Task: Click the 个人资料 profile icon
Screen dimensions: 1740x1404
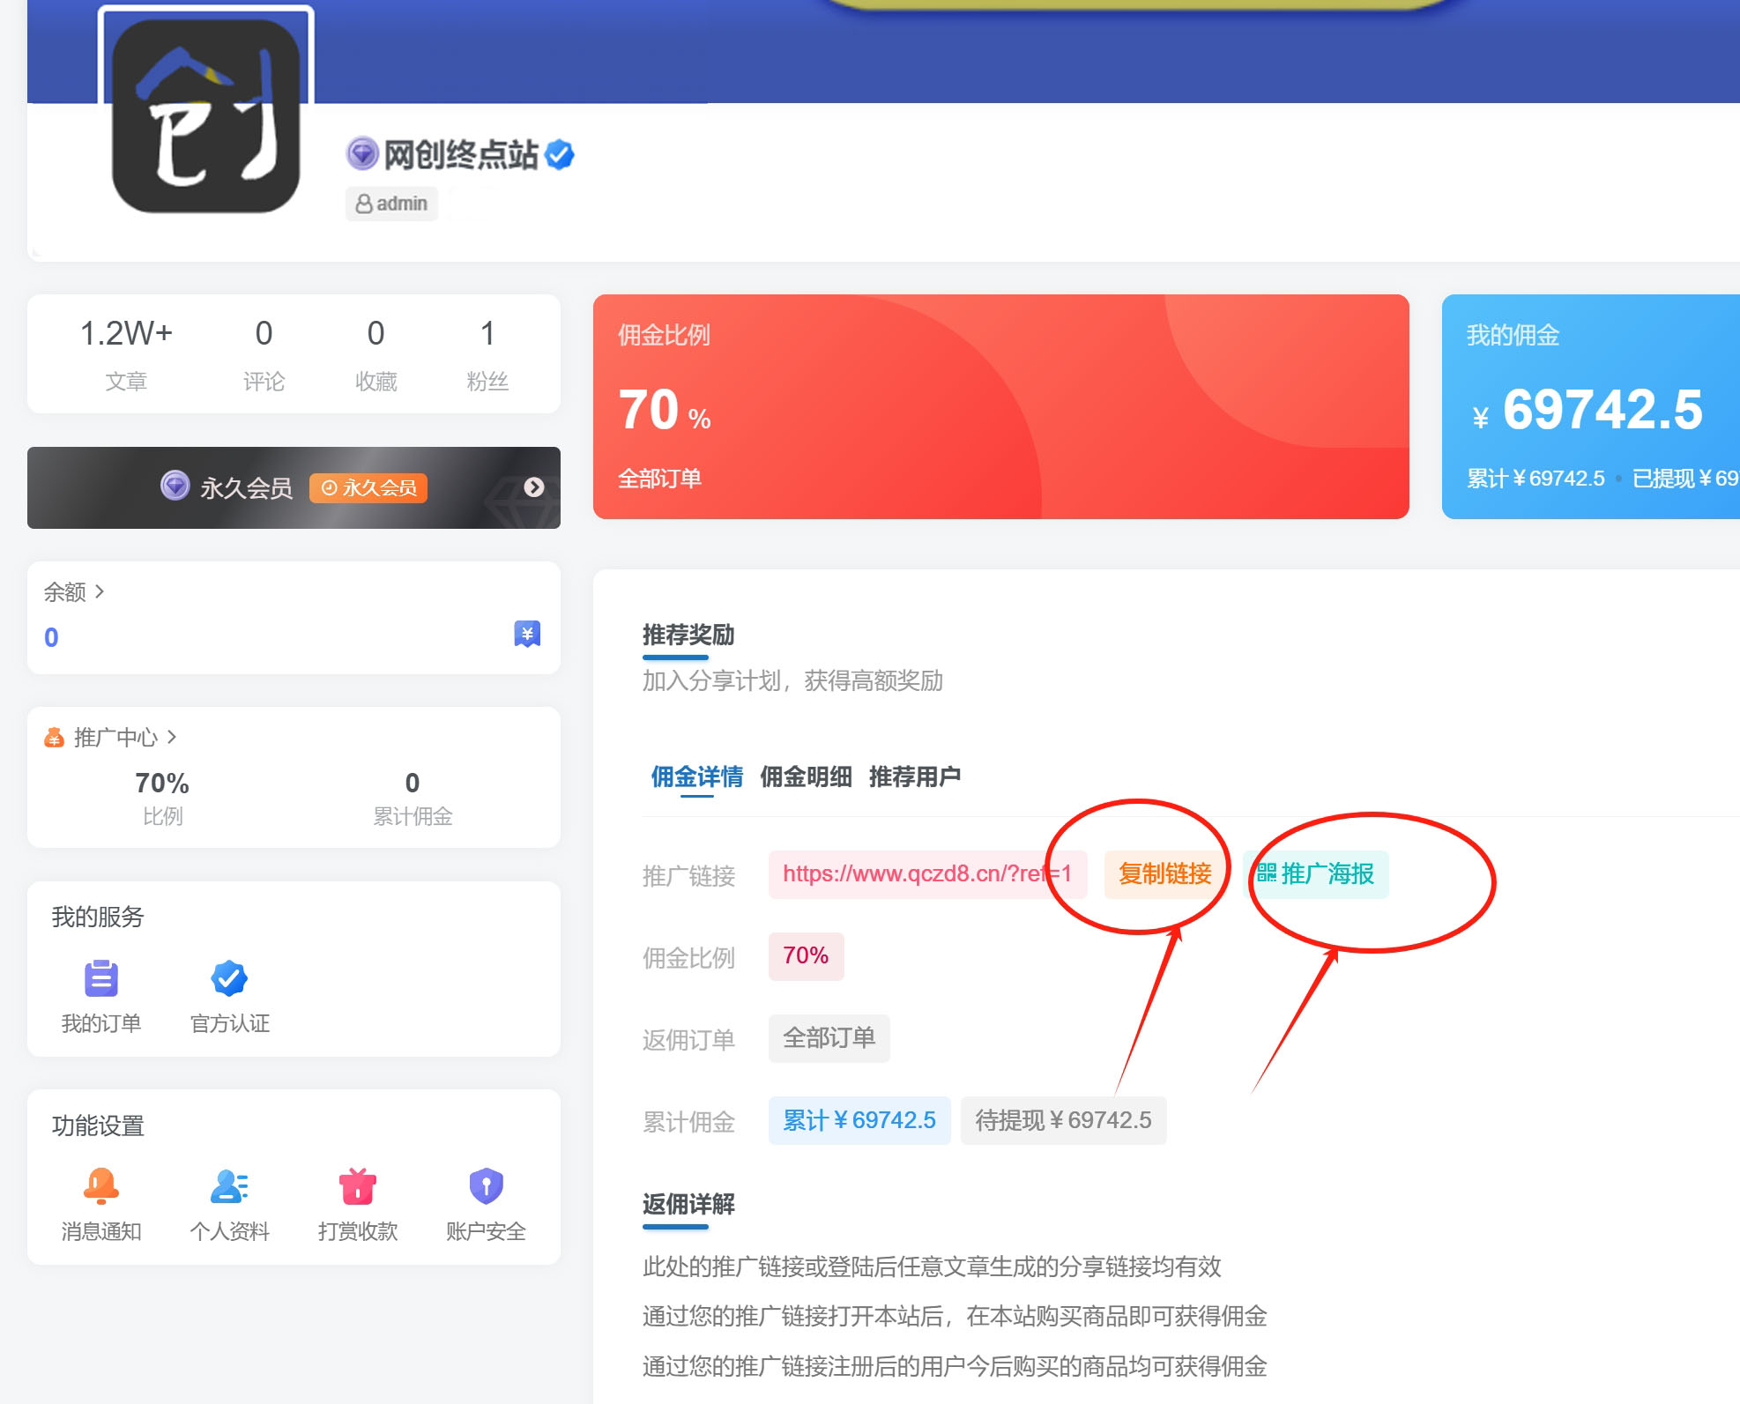Action: pos(227,1187)
